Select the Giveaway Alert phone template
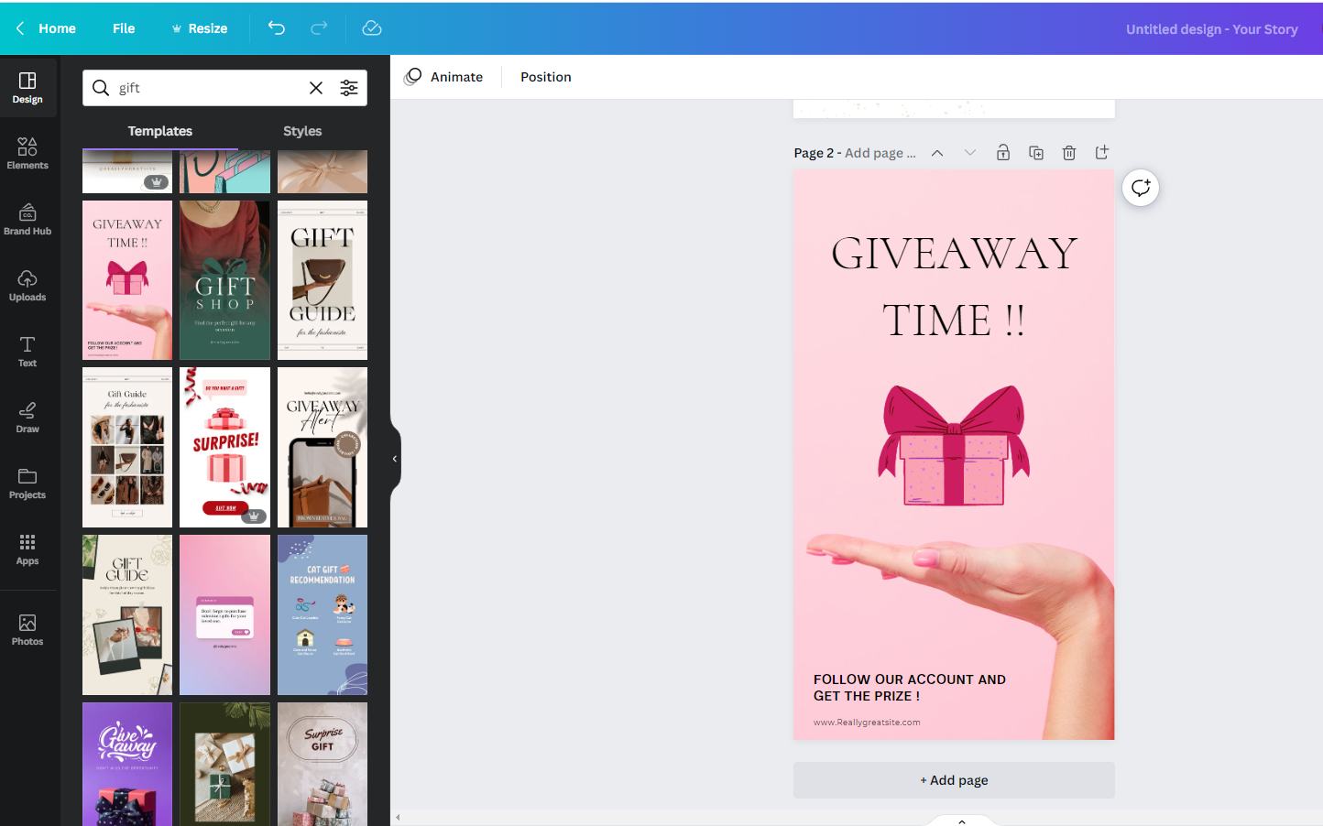Viewport: 1323px width, 826px height. pyautogui.click(x=323, y=448)
